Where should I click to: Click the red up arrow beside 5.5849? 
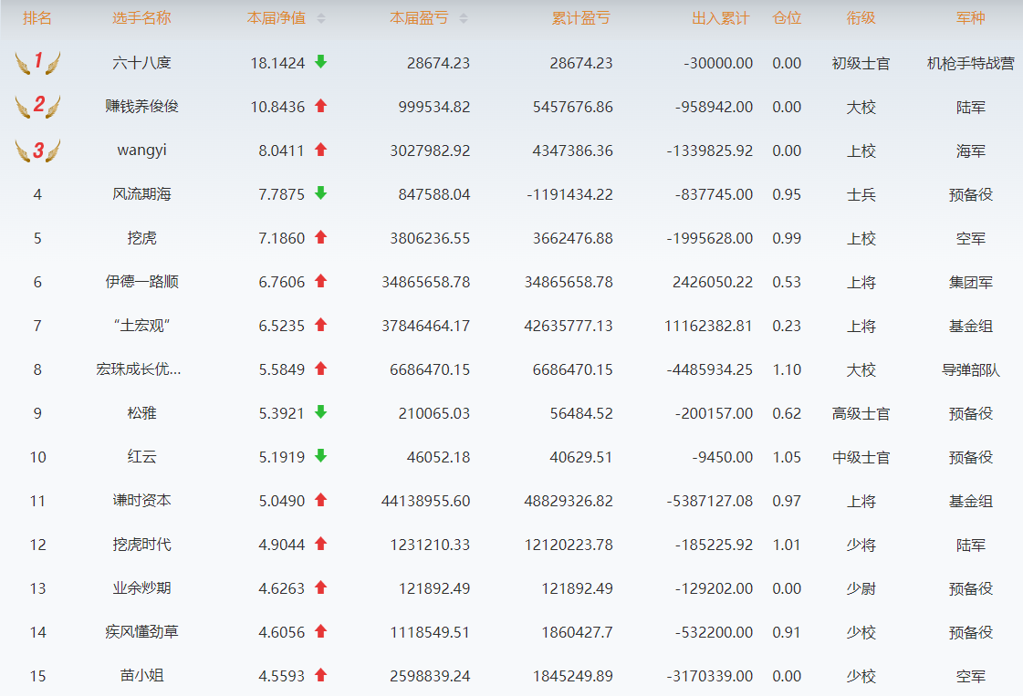[320, 369]
